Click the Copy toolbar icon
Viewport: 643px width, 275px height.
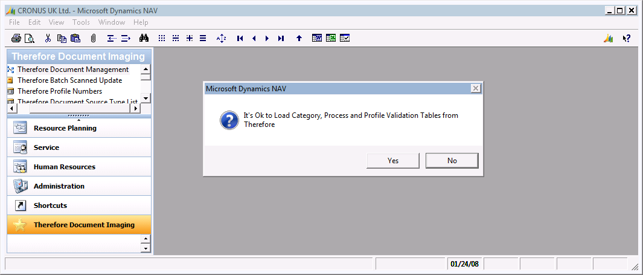coord(62,39)
